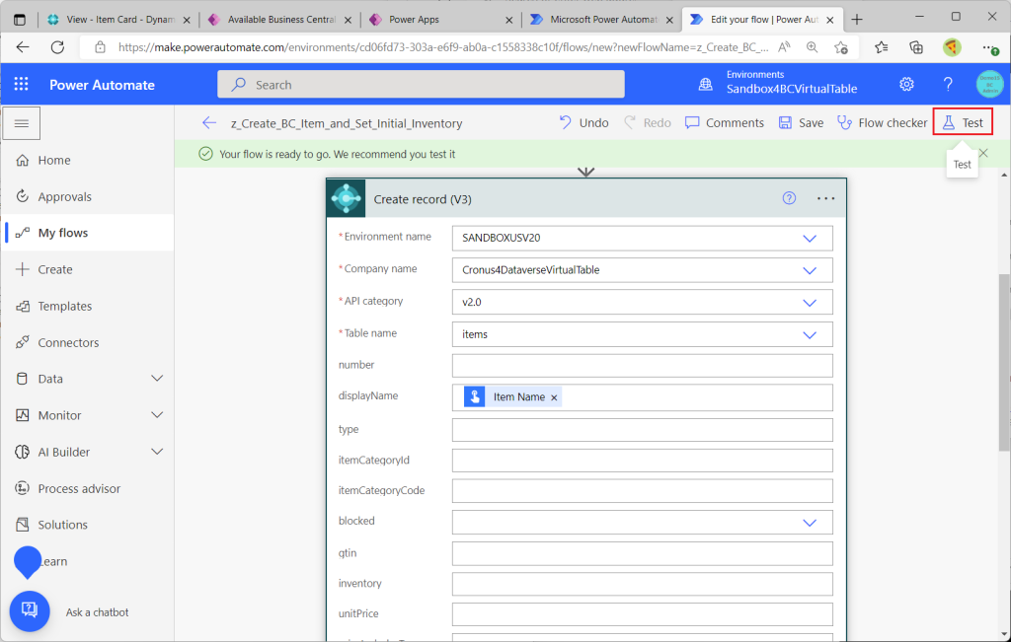Switch to the Power Apps tab
Viewport: 1011px width, 642px height.
click(x=439, y=20)
